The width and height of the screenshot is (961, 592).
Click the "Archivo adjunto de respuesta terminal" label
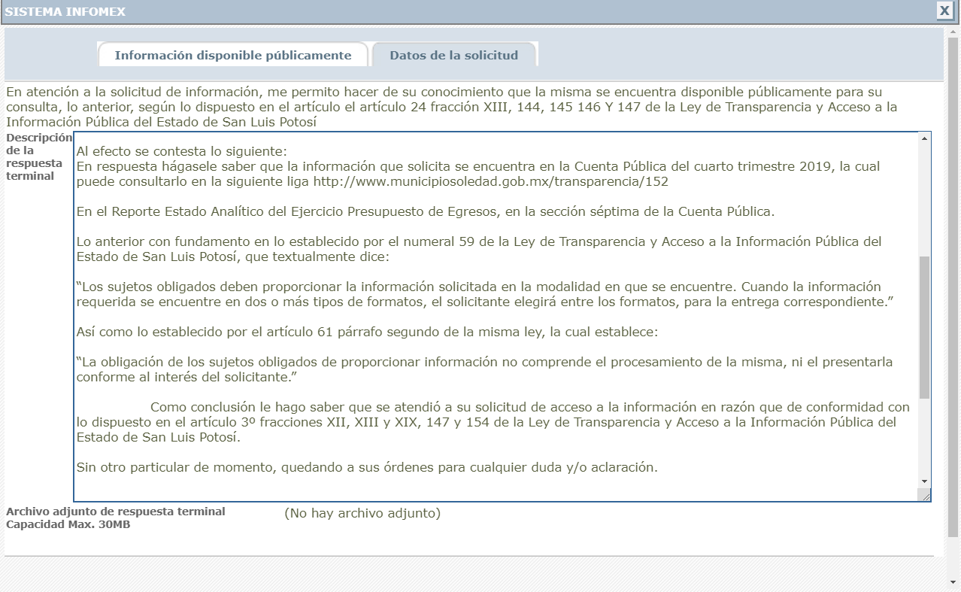pyautogui.click(x=116, y=512)
